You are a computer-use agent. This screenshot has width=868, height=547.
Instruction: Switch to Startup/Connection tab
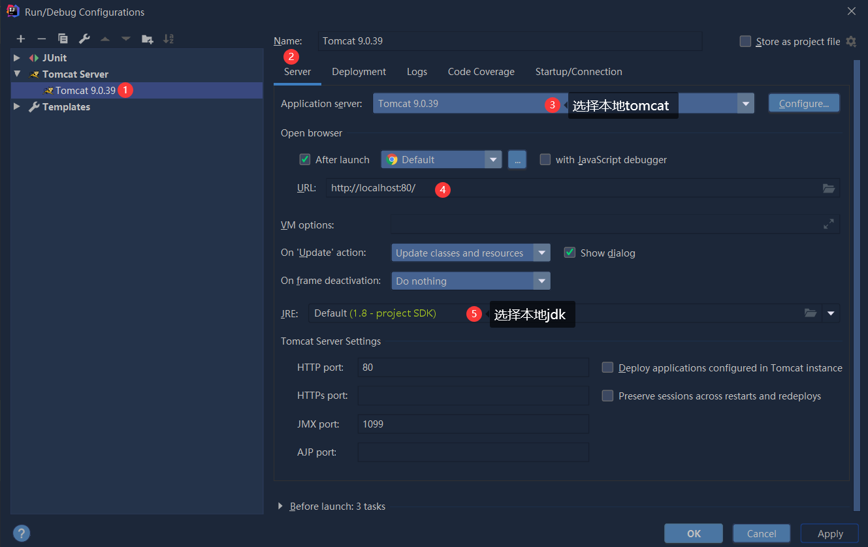[579, 72]
